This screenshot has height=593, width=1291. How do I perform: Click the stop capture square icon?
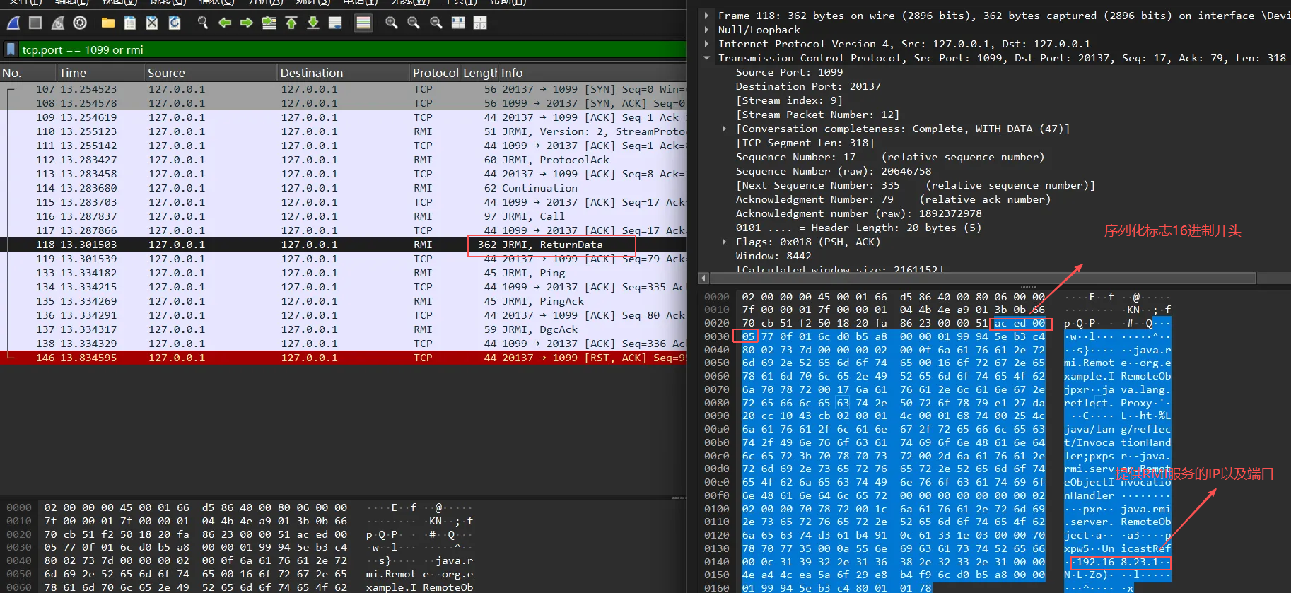(x=35, y=23)
